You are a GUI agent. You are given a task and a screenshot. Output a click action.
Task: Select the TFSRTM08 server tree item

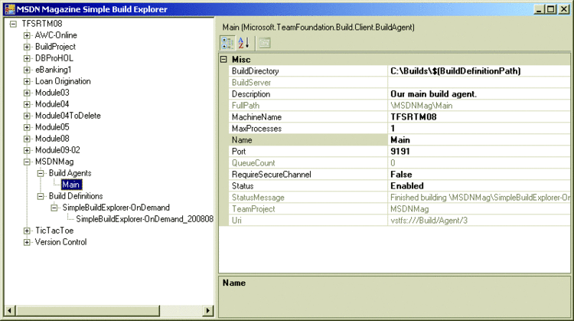[42, 24]
